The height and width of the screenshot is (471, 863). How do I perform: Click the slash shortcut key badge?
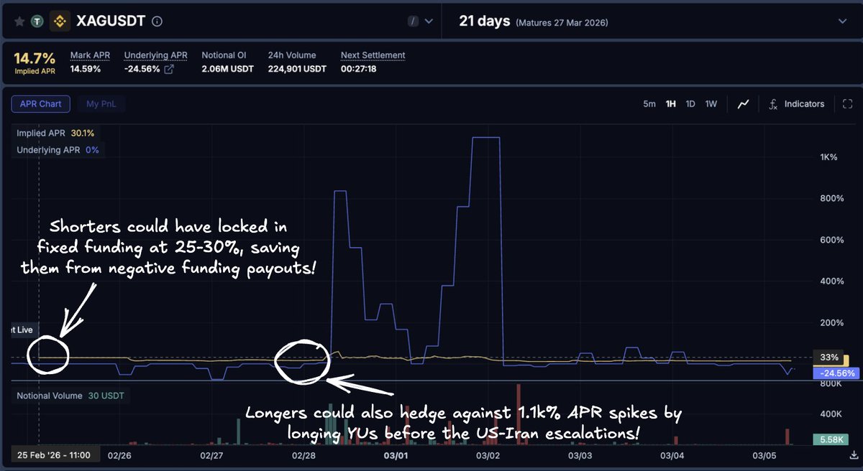[413, 22]
